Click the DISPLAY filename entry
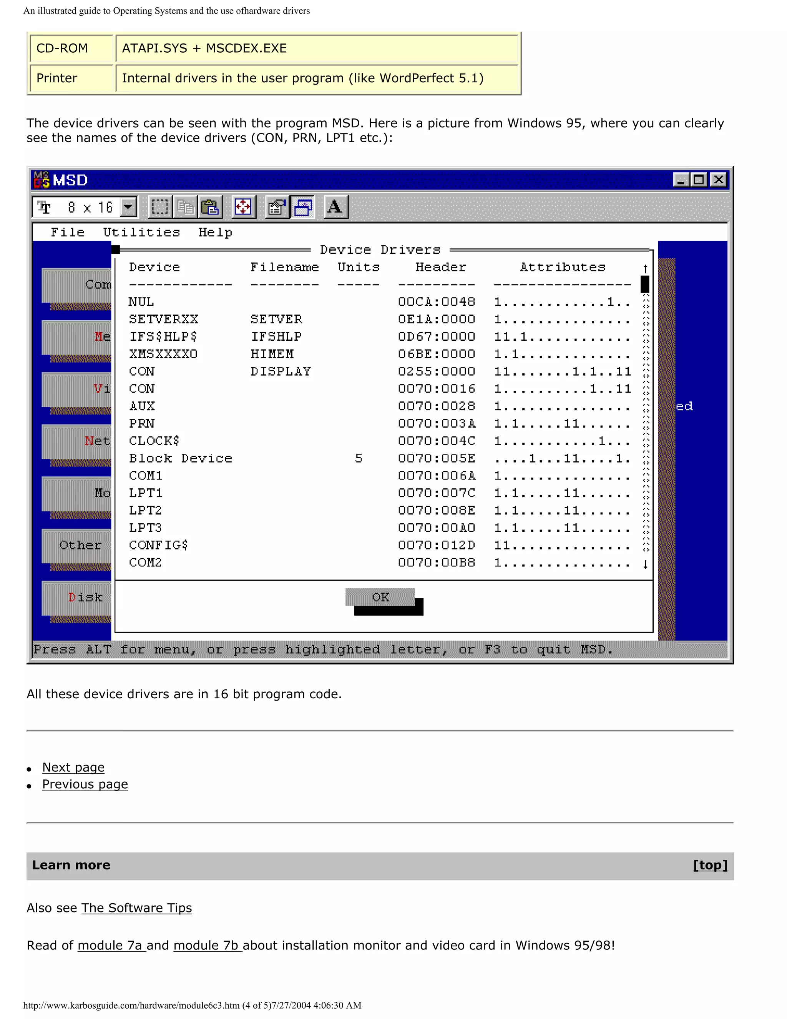Screen dimensions: 787x1019 point(281,372)
